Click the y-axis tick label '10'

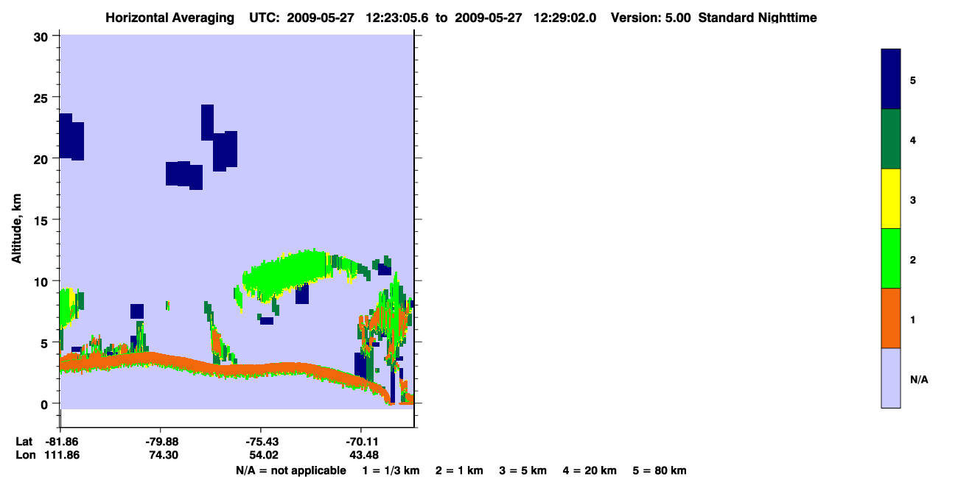(43, 281)
